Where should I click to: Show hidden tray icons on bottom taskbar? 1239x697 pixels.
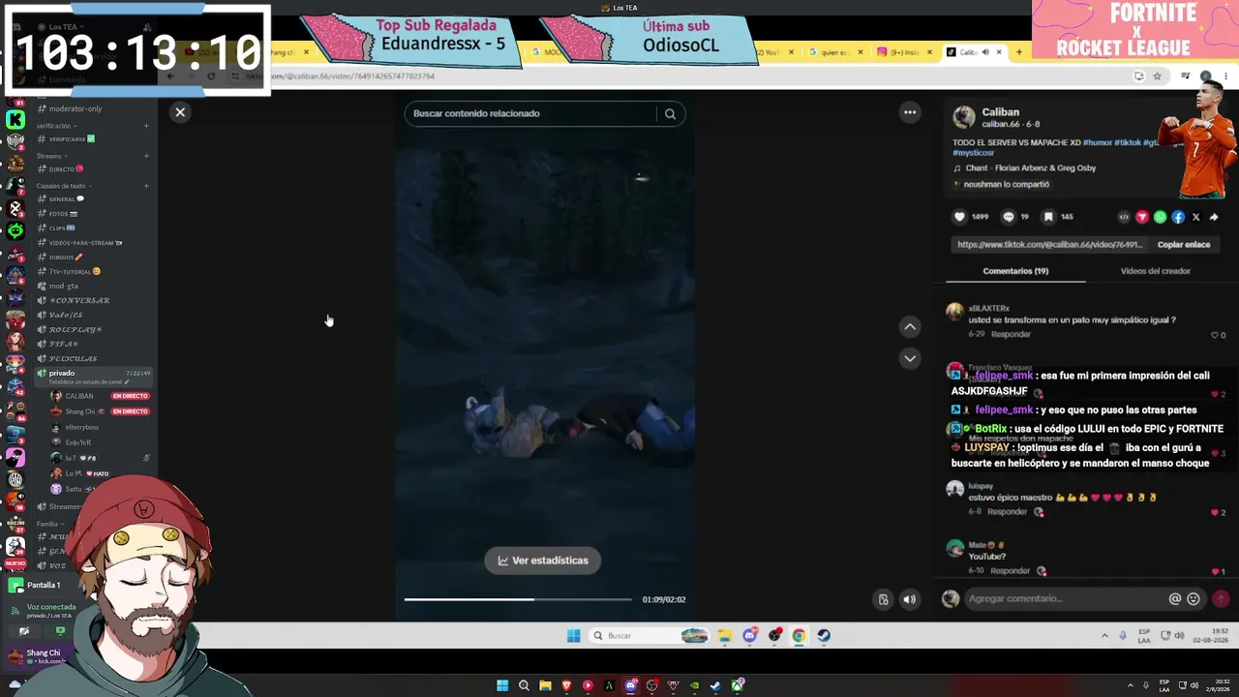[x=1131, y=685]
